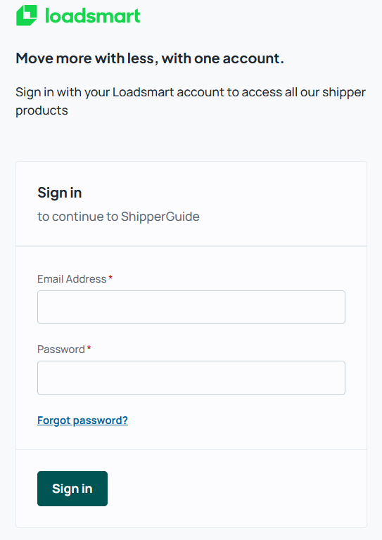Screen dimensions: 382x540
Task: Click the word "shipper" in the description
Action: click(x=344, y=93)
